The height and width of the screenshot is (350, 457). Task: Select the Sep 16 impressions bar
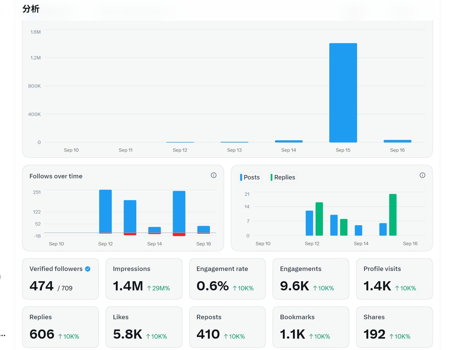[397, 141]
